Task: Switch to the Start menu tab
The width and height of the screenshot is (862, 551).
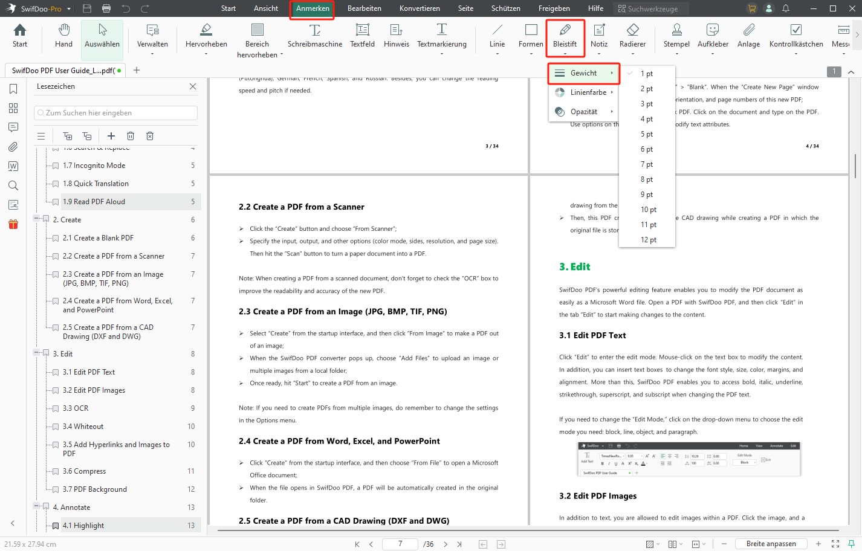Action: pos(228,8)
